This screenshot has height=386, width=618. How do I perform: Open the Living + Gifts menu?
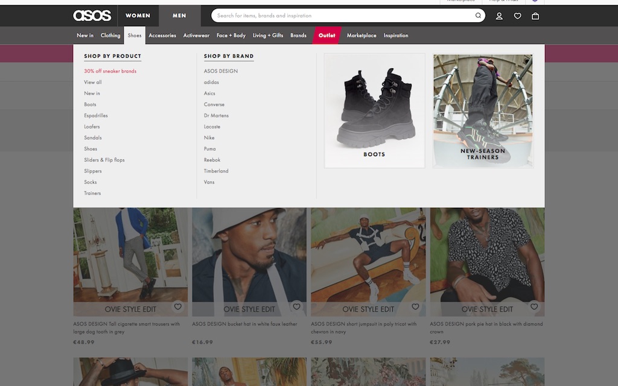tap(268, 36)
